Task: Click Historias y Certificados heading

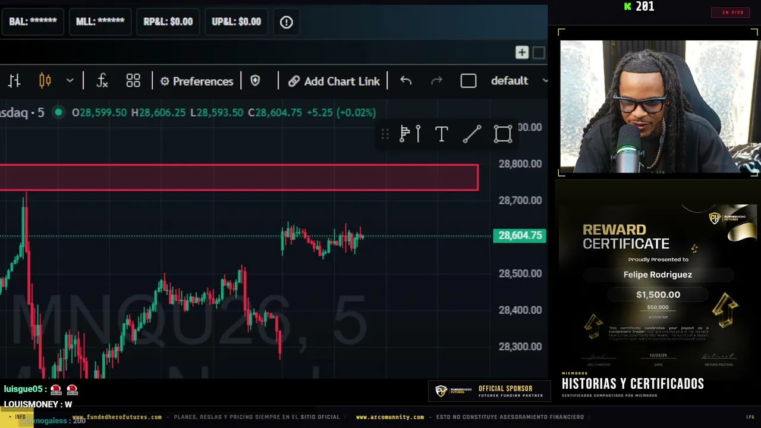Action: click(x=633, y=384)
